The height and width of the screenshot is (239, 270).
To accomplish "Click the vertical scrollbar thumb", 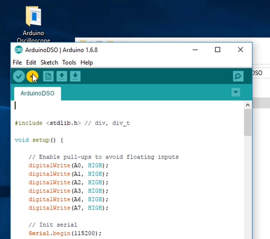I will pos(248,123).
